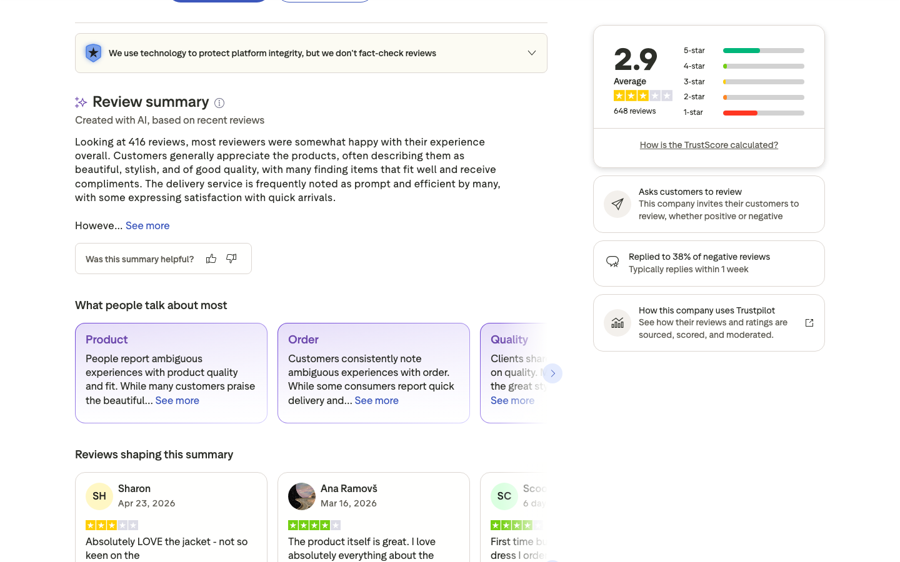This screenshot has width=900, height=562.
Task: Click Sharon's review date Apr 23, 2026
Action: (x=146, y=503)
